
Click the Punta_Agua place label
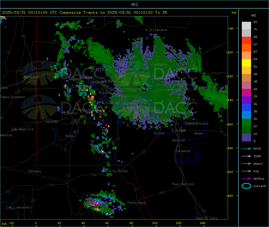136,203
